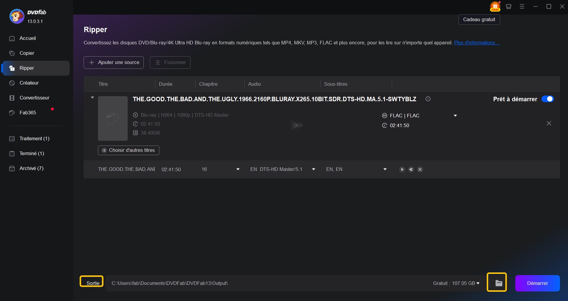568x301 pixels.
Task: Click Ajouter une source button
Action: (x=114, y=63)
